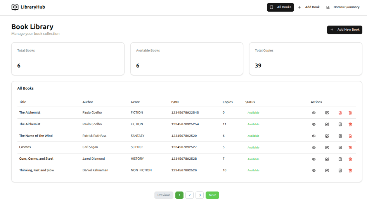View The Name of the Wind details

pos(314,136)
